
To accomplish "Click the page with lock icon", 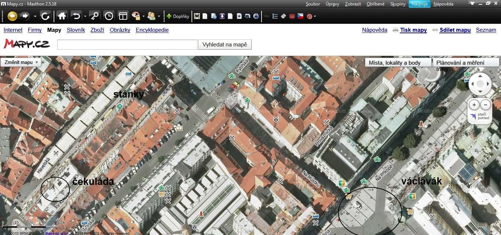I will (x=213, y=16).
